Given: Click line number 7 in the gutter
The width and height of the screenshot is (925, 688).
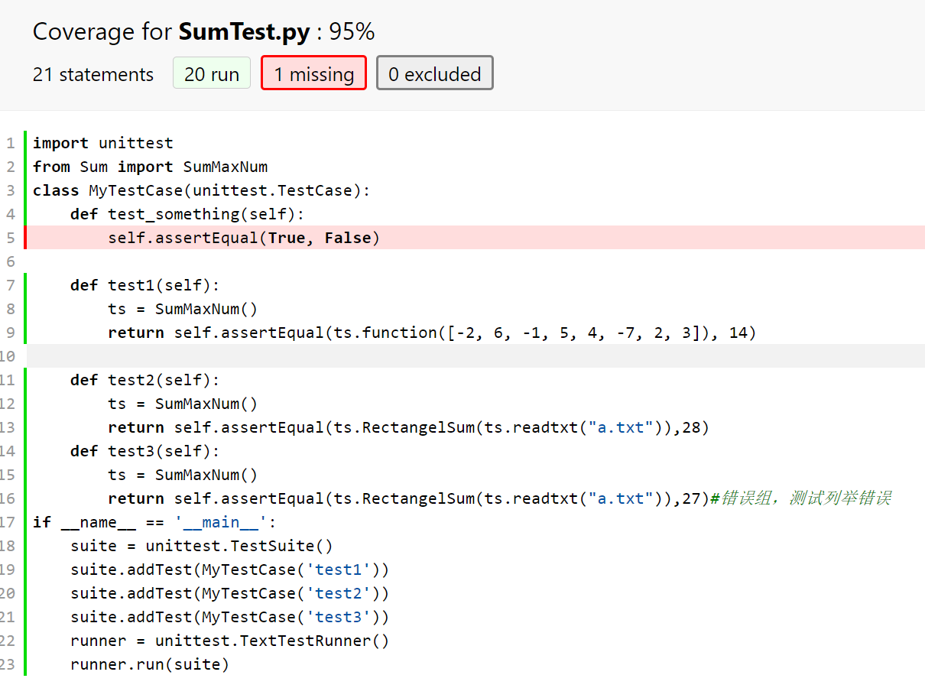Looking at the screenshot, I should click(x=10, y=285).
